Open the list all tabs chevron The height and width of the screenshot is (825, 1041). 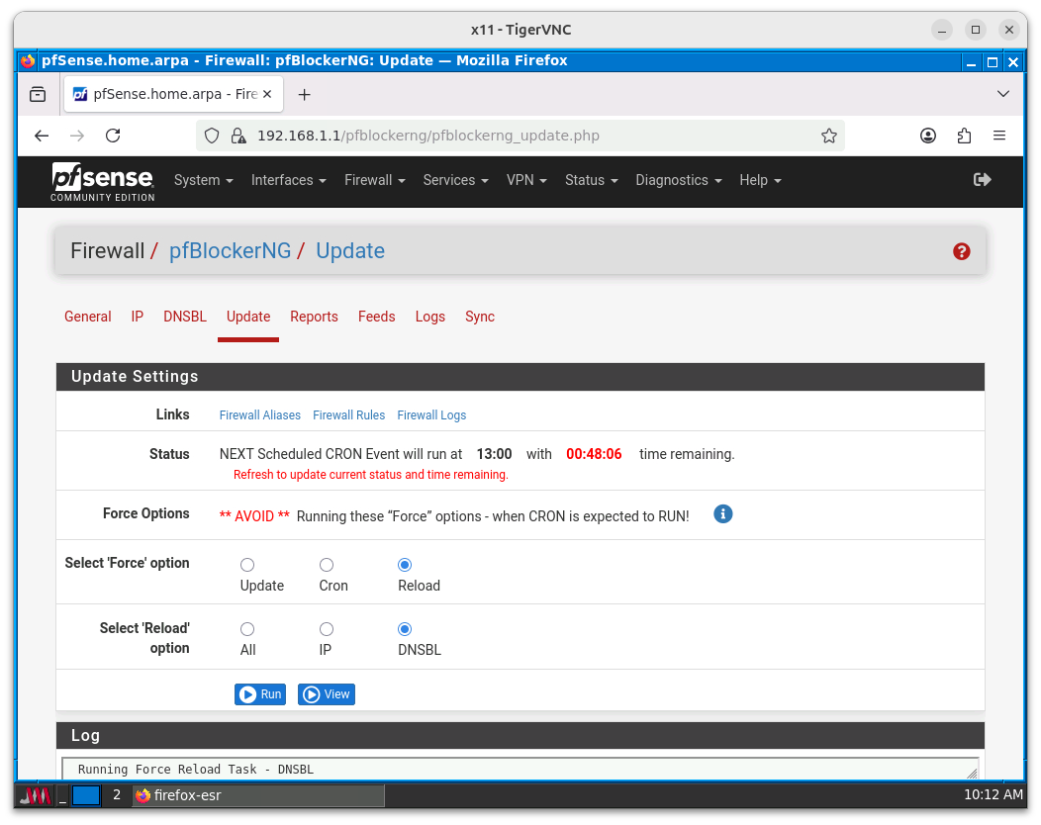(1003, 94)
